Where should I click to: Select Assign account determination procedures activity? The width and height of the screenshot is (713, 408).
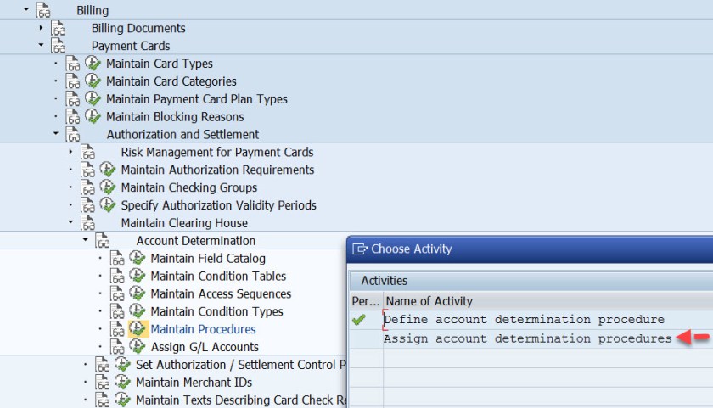[x=527, y=338]
